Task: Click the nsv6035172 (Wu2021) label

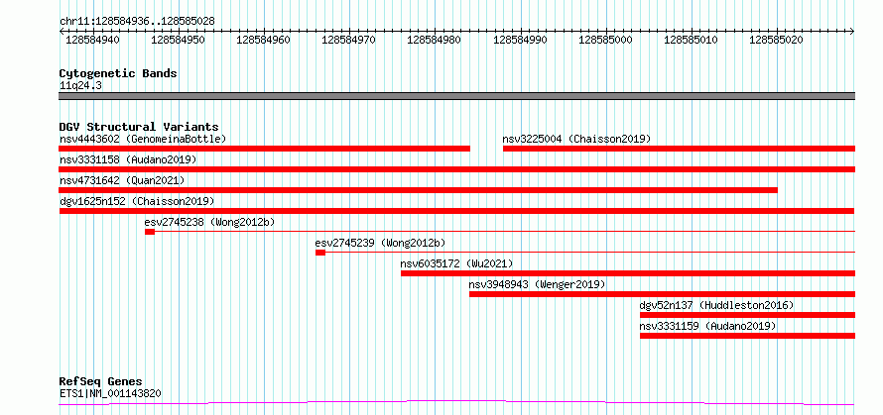Action: [457, 263]
